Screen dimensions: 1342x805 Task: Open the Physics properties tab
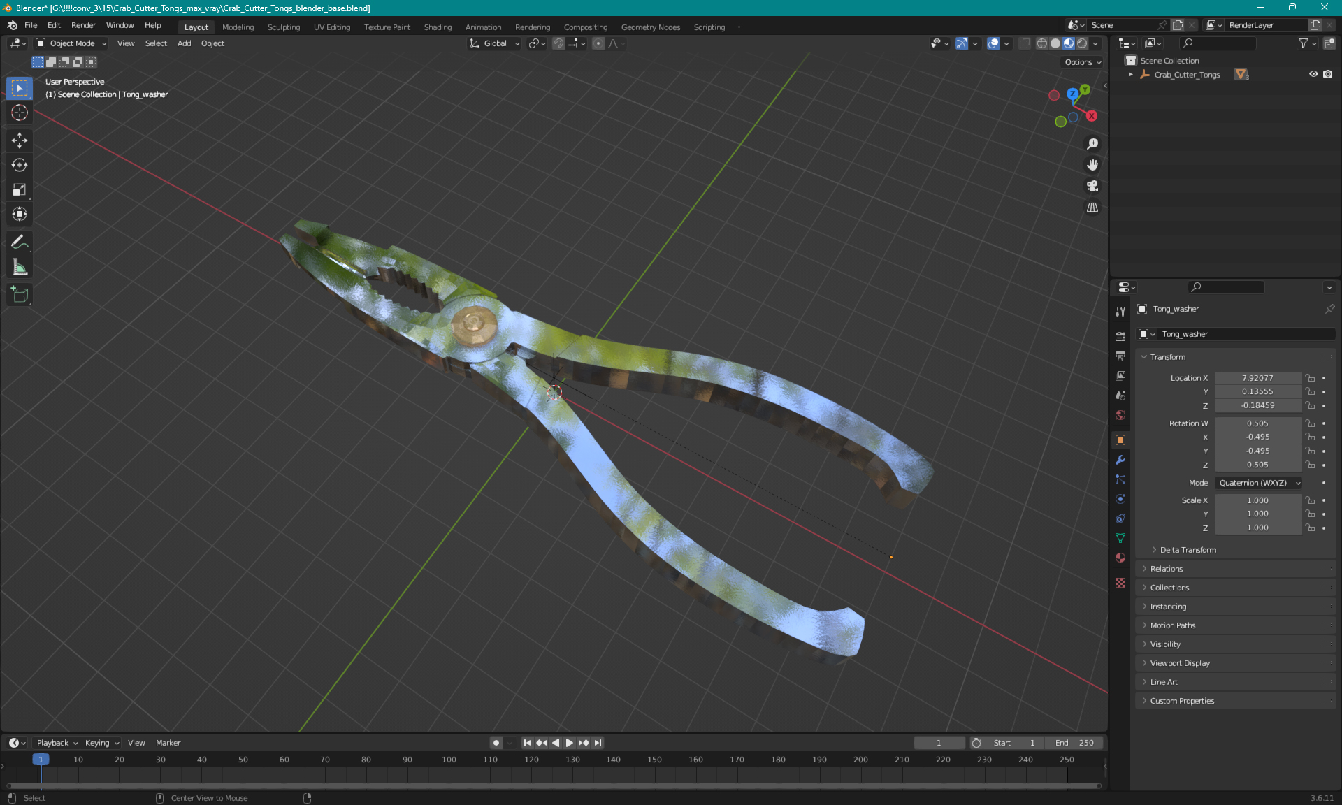(1120, 499)
